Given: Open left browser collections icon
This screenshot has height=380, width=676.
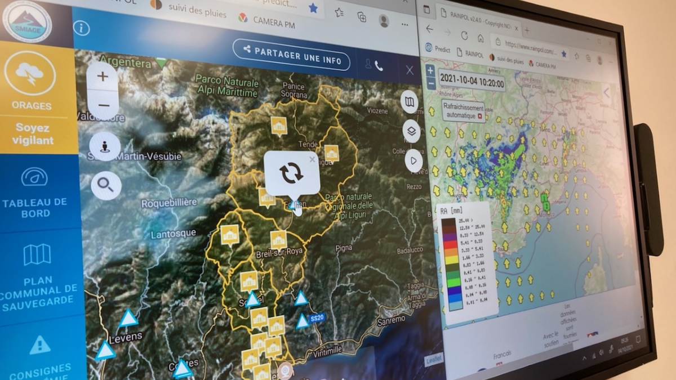Looking at the screenshot, I should click(362, 17).
